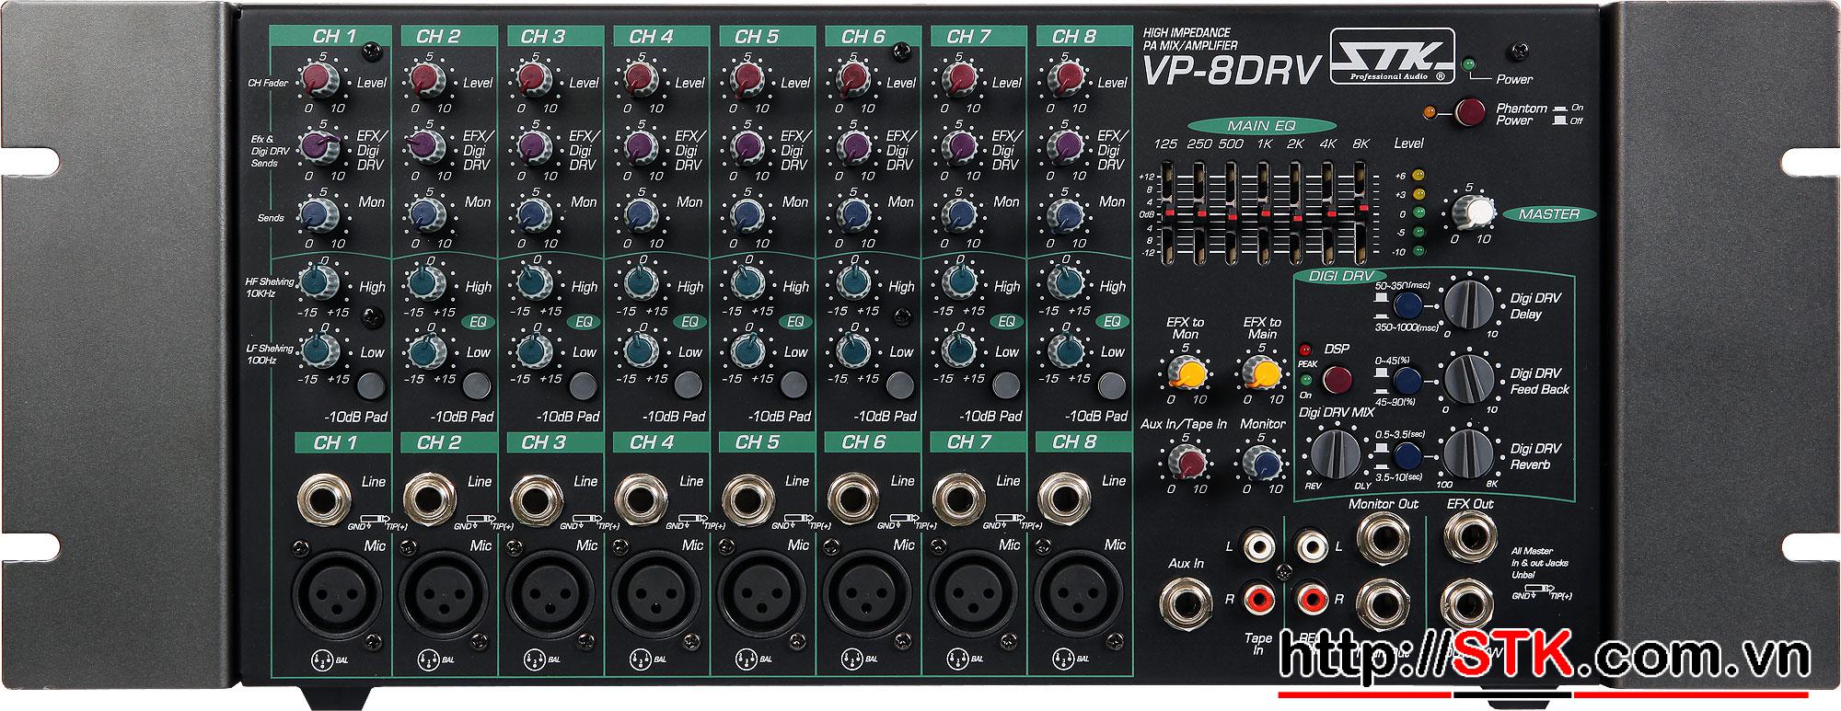
Task: Click the 1K Main EQ slider
Action: click(x=1265, y=212)
